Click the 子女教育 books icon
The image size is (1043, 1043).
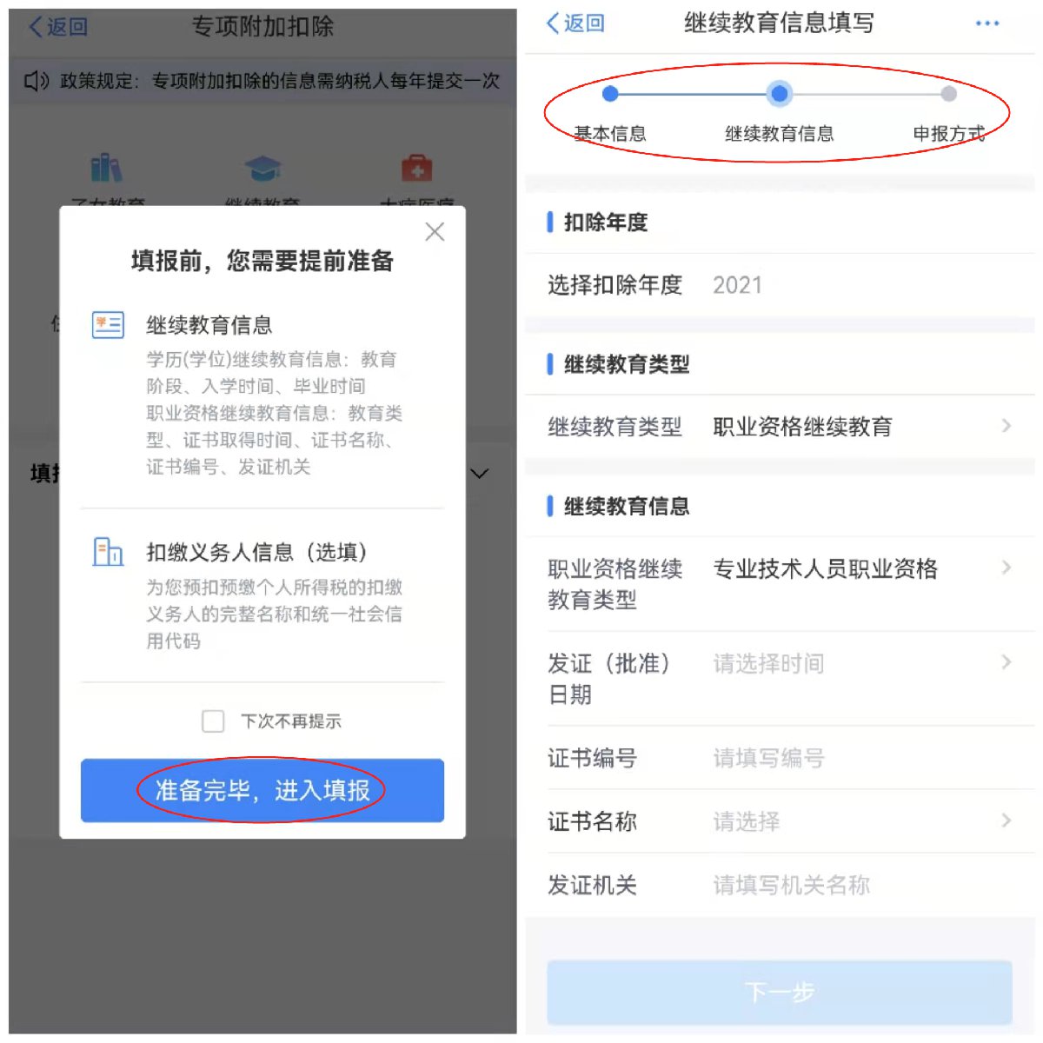(x=107, y=168)
